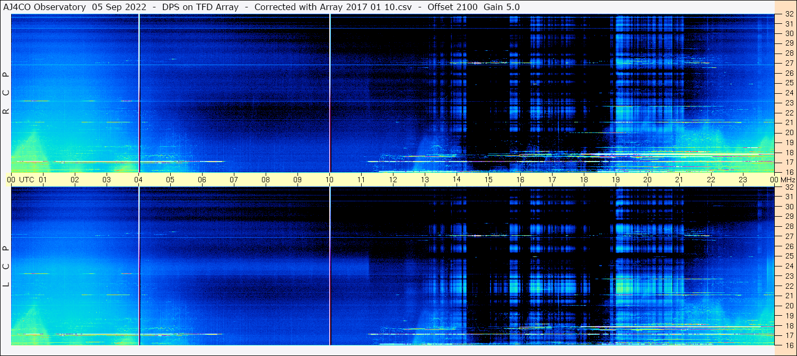The image size is (797, 356).
Task: Click '24' on the LCP frequency scale
Action: 789,266
